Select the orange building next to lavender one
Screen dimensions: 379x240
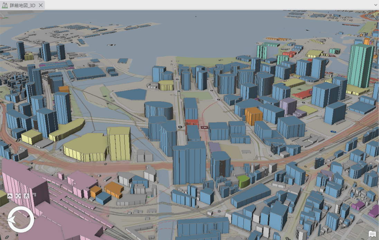(x=254, y=116)
